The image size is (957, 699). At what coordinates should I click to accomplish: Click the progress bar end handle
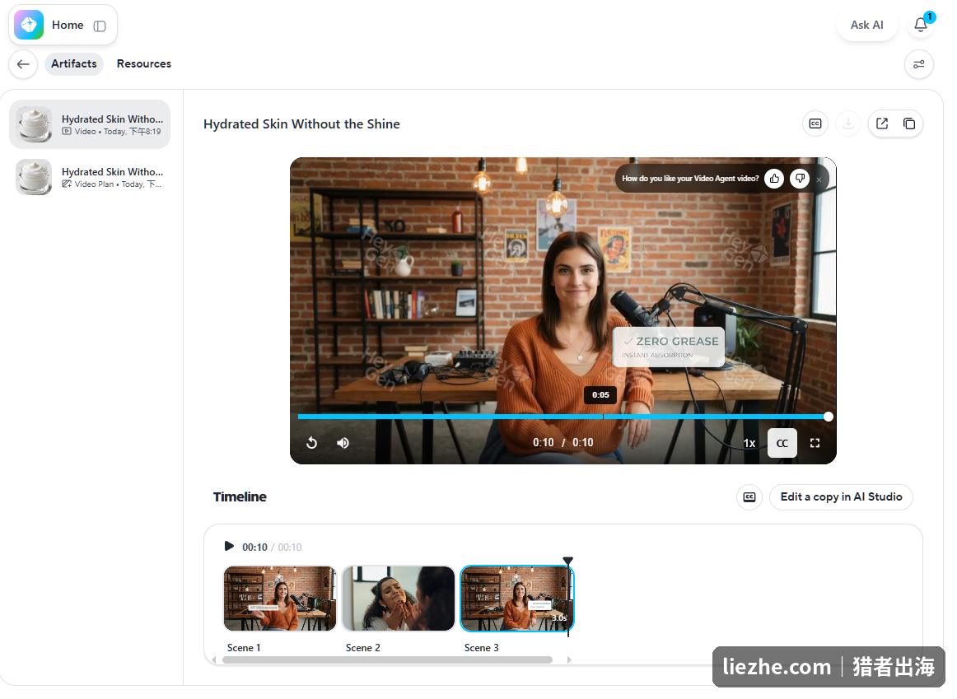click(828, 417)
